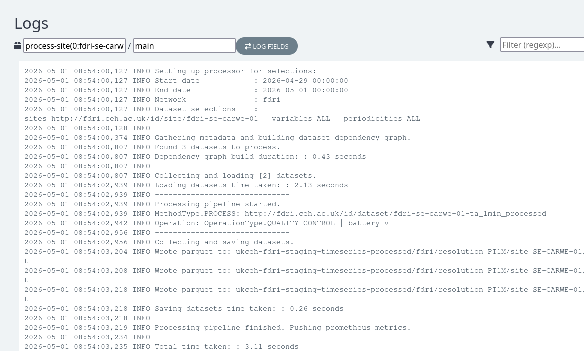Click the End date 2026-05-01 log line
The width and height of the screenshot is (584, 351).
[x=186, y=90]
